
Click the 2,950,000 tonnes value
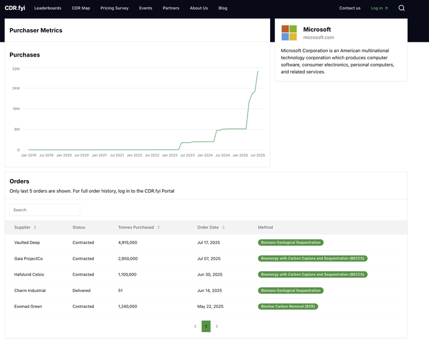click(128, 259)
